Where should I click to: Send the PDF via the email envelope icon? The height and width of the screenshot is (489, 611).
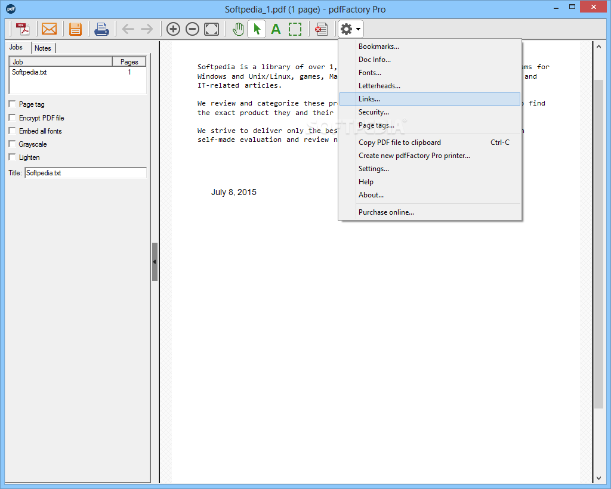tap(49, 29)
